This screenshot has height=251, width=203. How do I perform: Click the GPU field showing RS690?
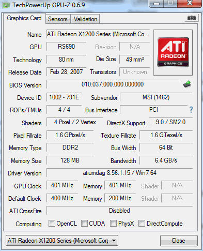66,47
